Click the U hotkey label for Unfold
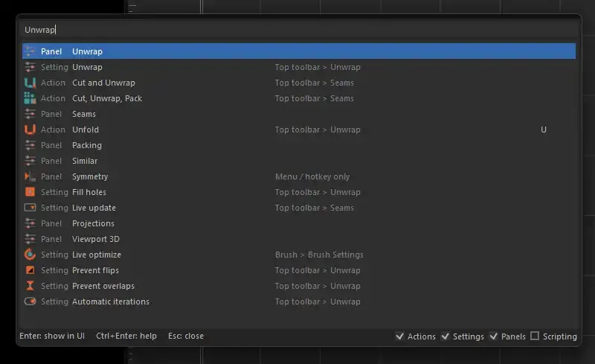595x364 pixels. pos(544,130)
